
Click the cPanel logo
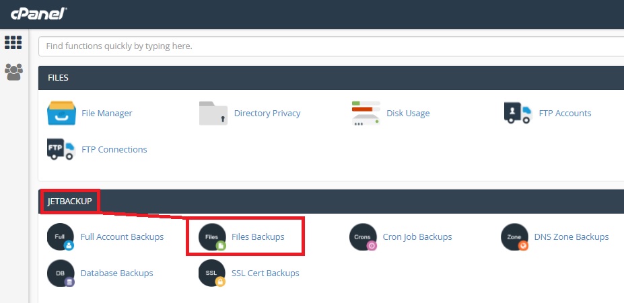pyautogui.click(x=38, y=13)
